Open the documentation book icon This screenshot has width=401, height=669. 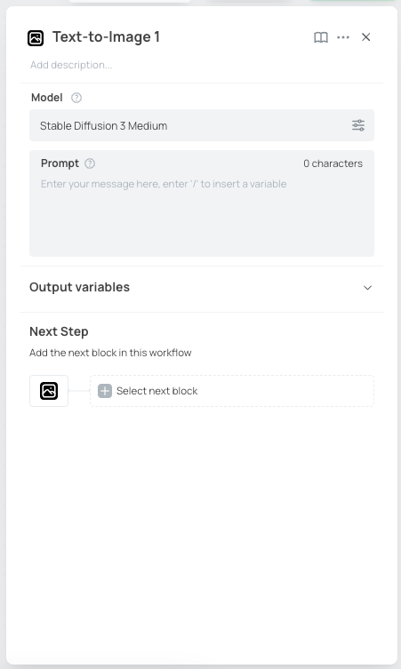(x=321, y=37)
